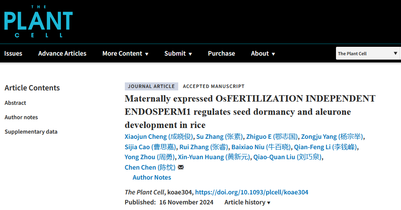The image size is (401, 210).
Task: Show Author Notes under author list
Action: click(152, 178)
